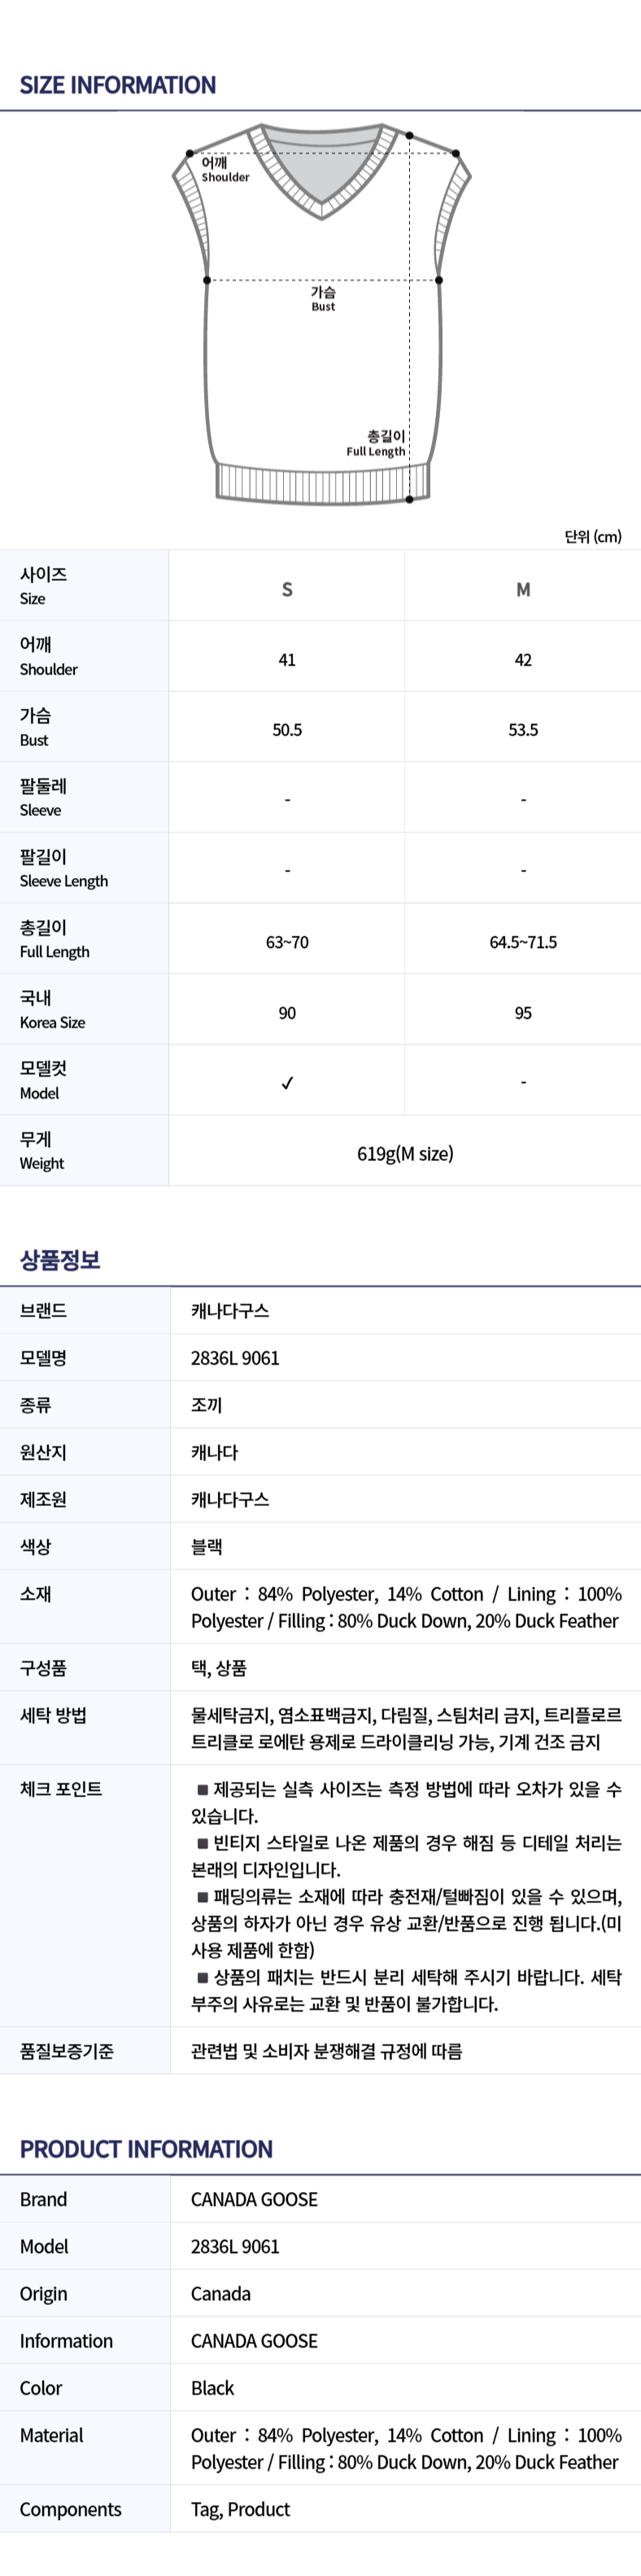
Task: Click the PRODUCT INFORMATION heading
Action: [146, 2149]
